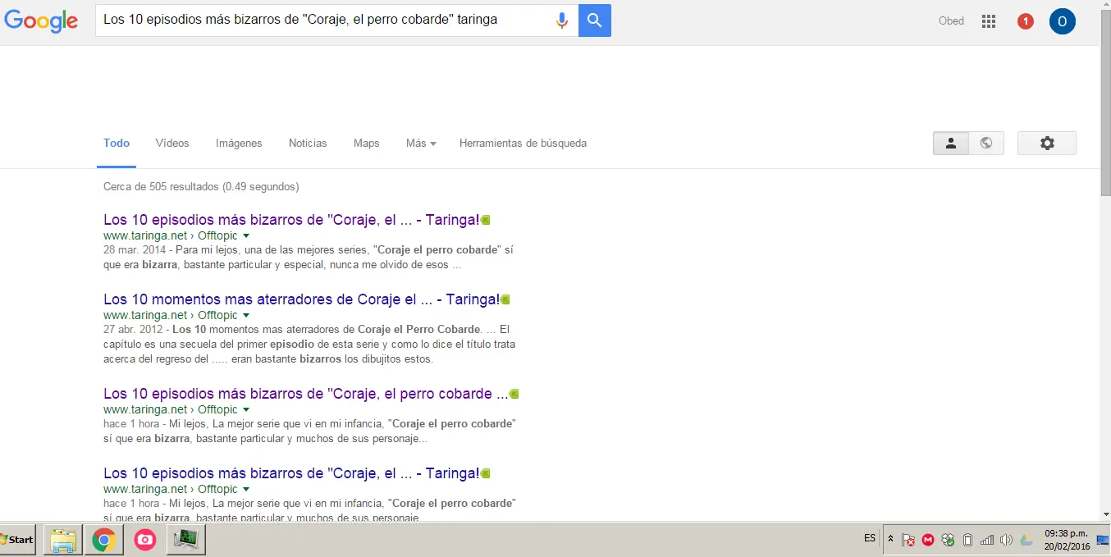Open the network signal tray icon
Image resolution: width=1111 pixels, height=557 pixels.
pos(987,540)
